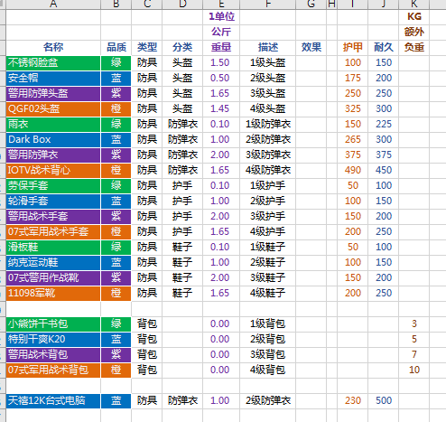Select extra load value 3
Image resolution: width=446 pixels, height=422 pixels.
coord(414,324)
